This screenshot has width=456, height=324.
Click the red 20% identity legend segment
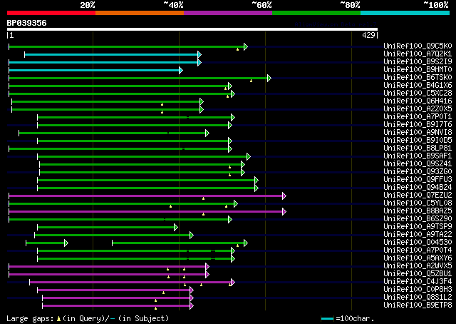tap(51, 13)
